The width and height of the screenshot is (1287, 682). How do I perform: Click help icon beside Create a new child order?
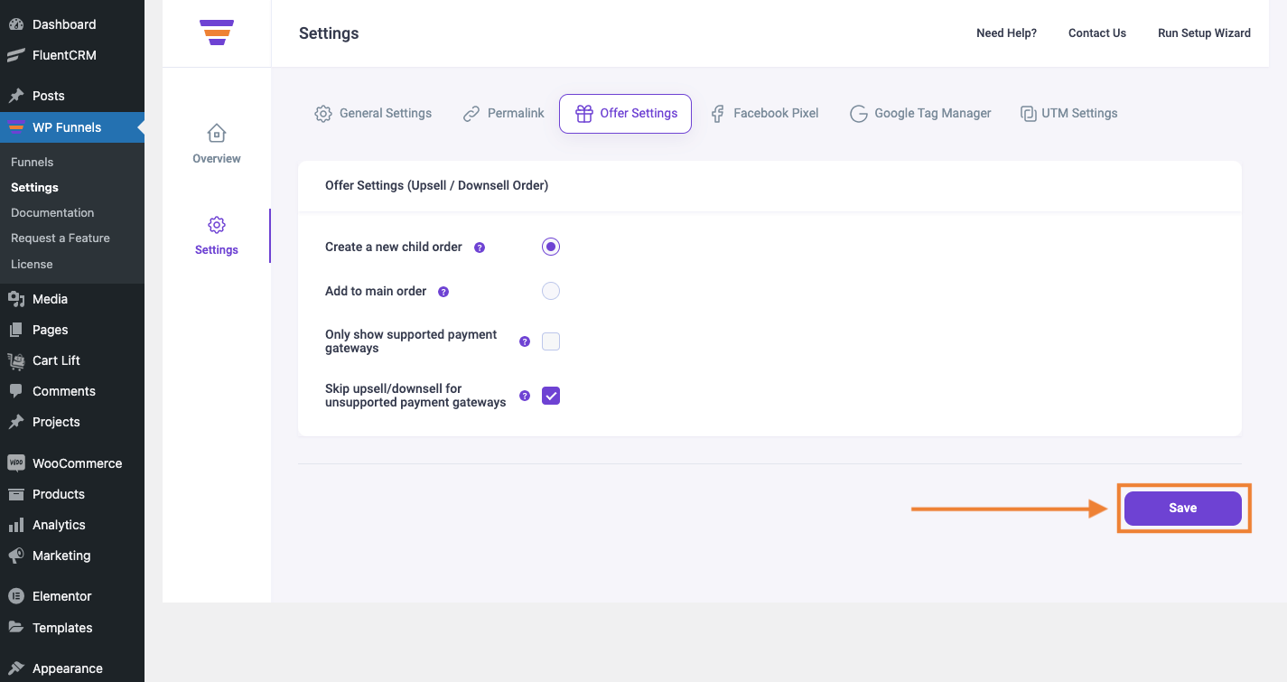pyautogui.click(x=480, y=248)
